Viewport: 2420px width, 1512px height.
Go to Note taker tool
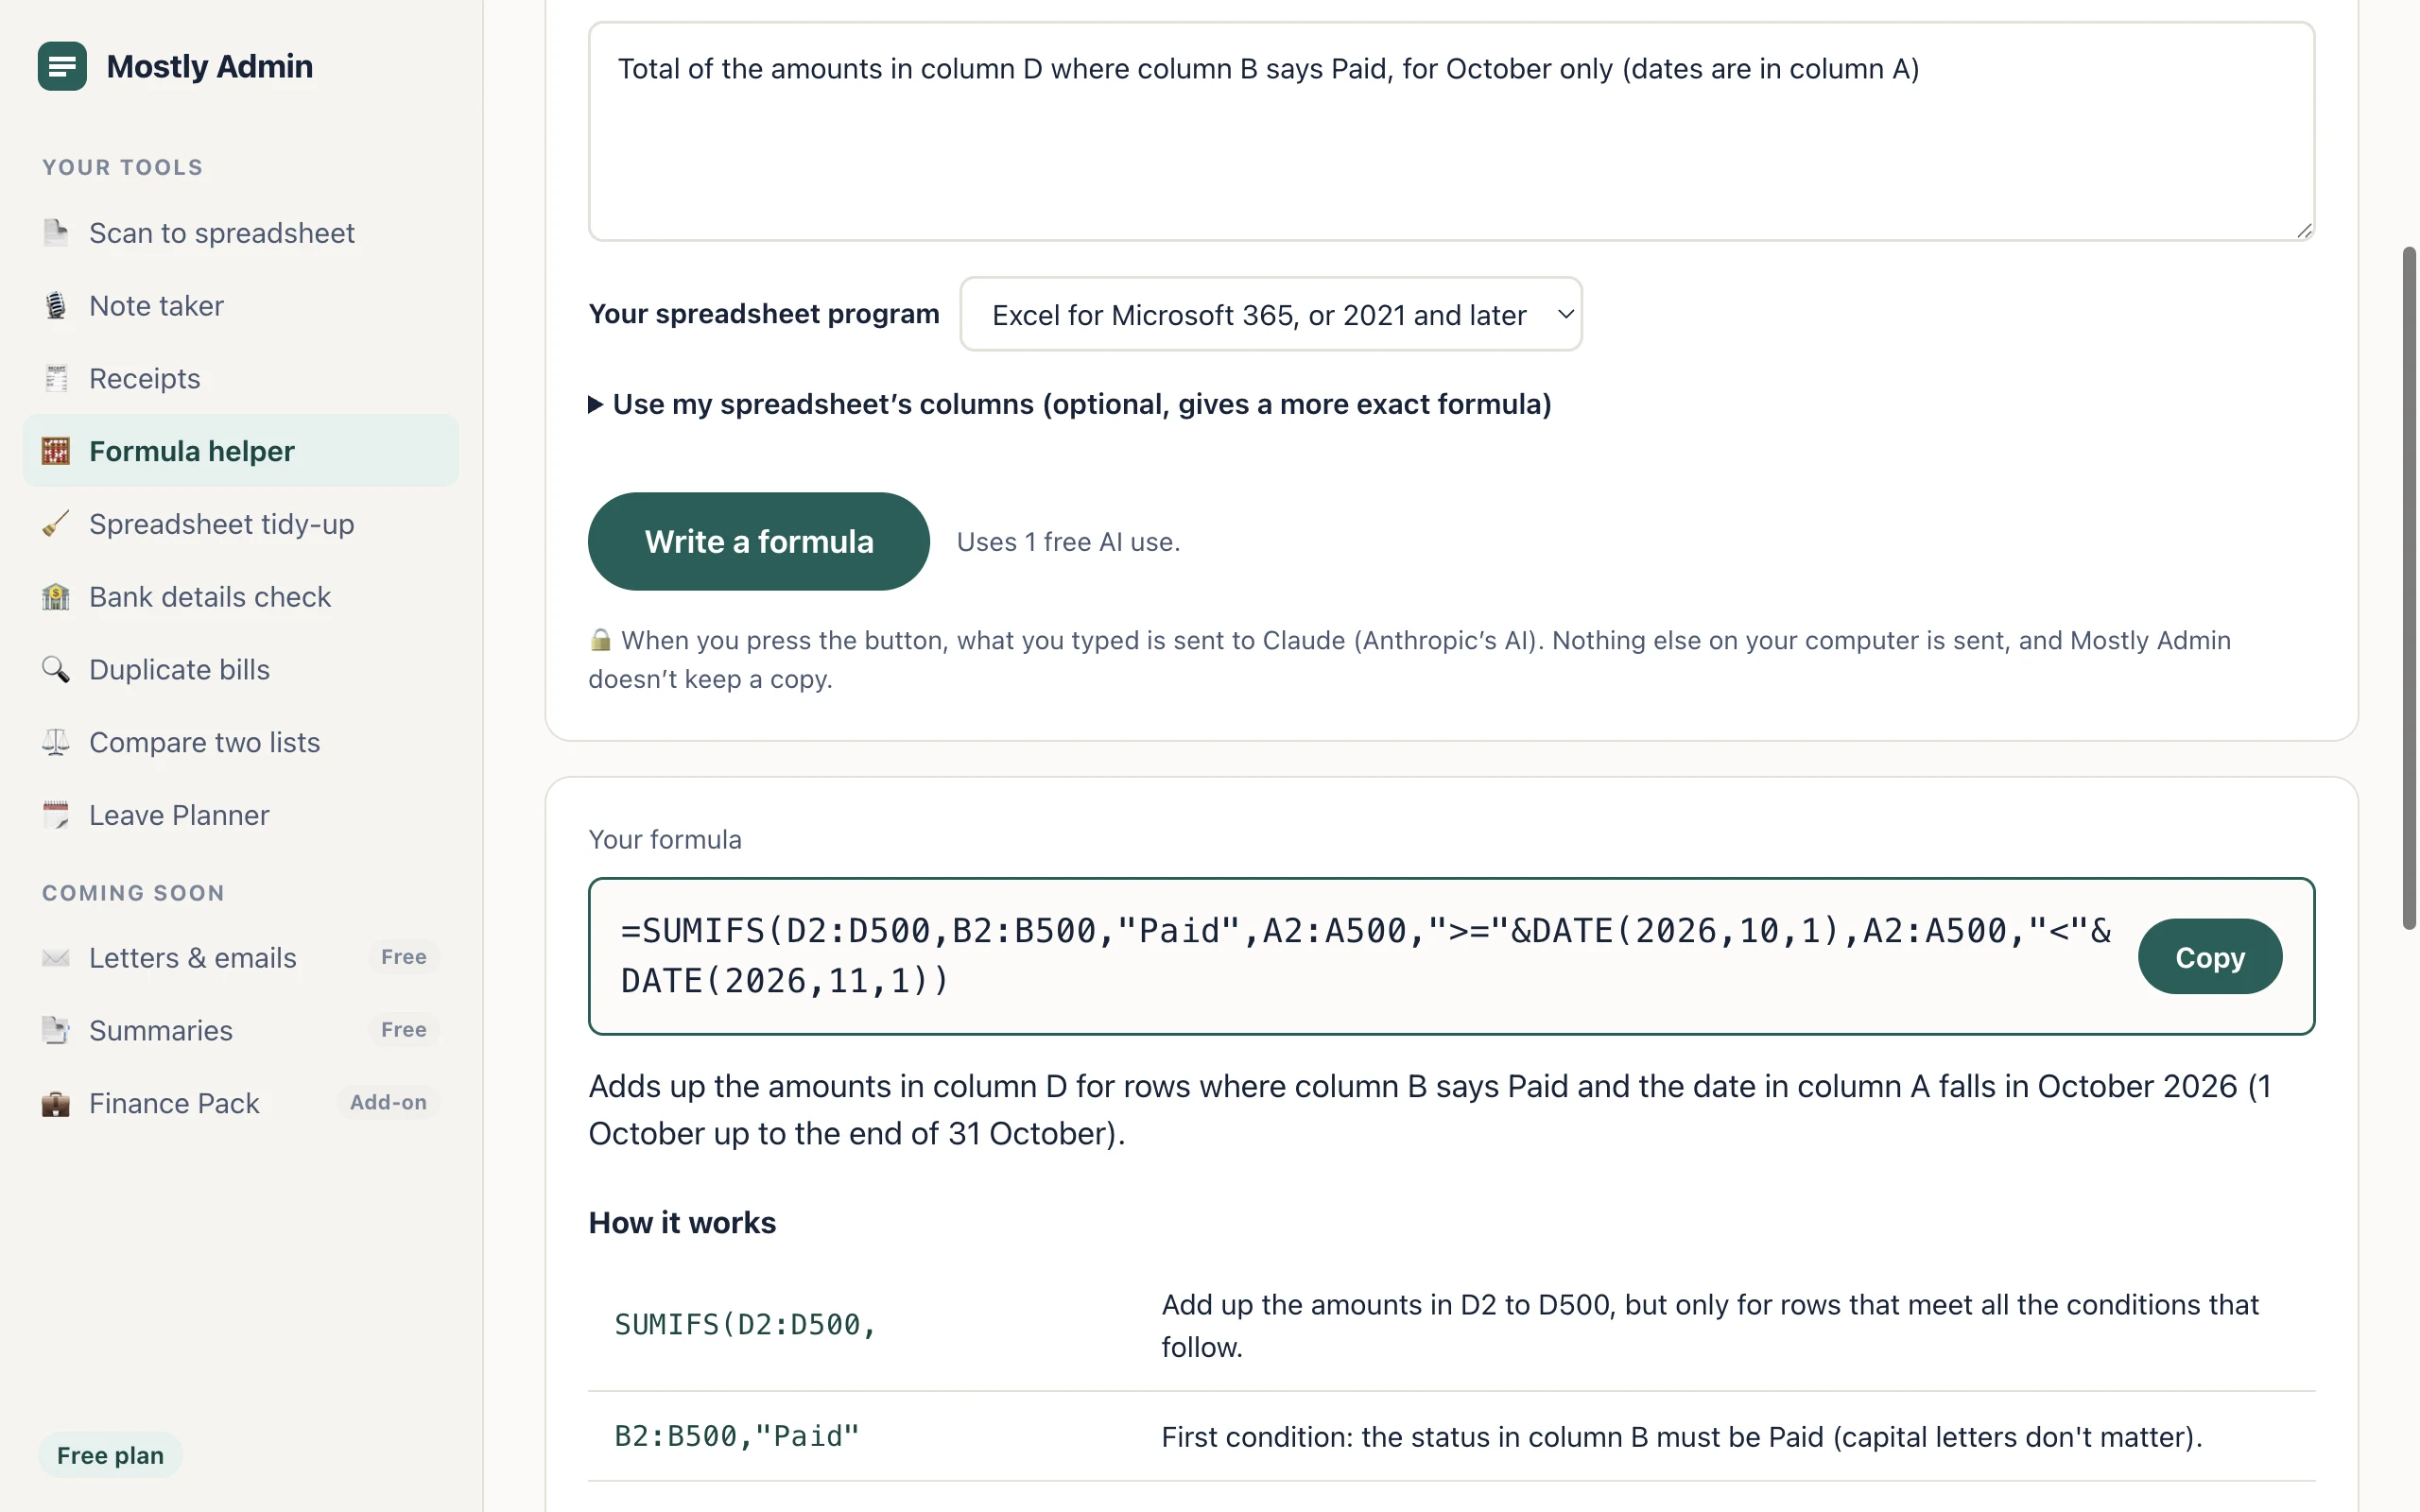241,306
